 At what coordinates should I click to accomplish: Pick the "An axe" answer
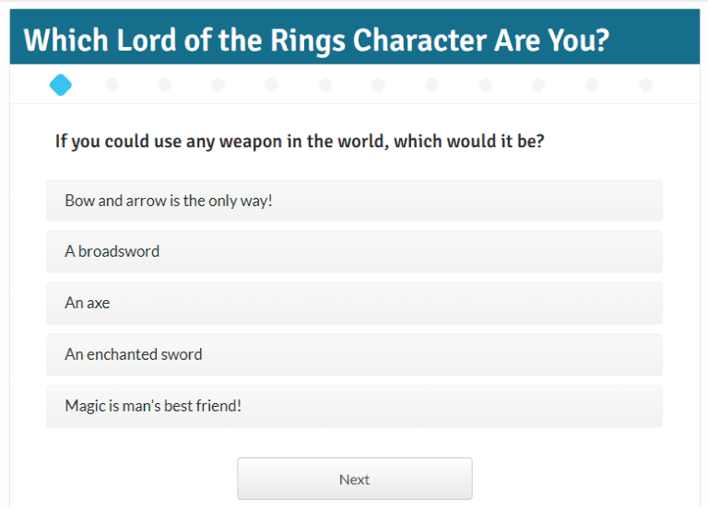coord(354,303)
